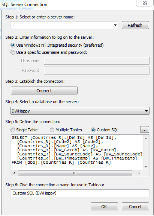Confirm with the OK button

click(x=104, y=206)
